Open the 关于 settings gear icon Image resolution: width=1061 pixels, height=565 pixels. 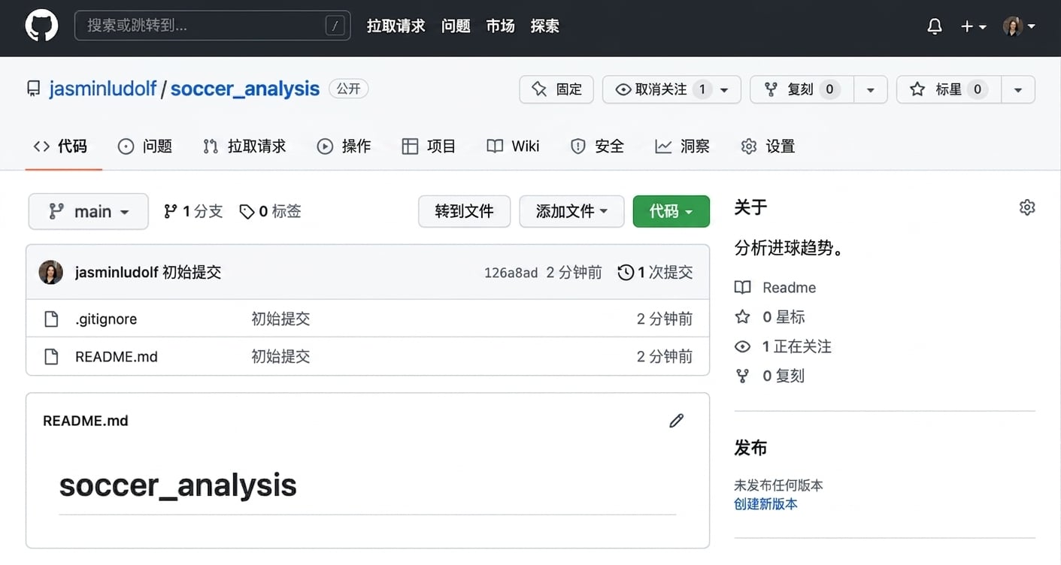1027,207
